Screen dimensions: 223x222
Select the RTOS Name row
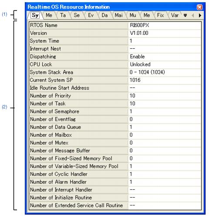coord(115,25)
